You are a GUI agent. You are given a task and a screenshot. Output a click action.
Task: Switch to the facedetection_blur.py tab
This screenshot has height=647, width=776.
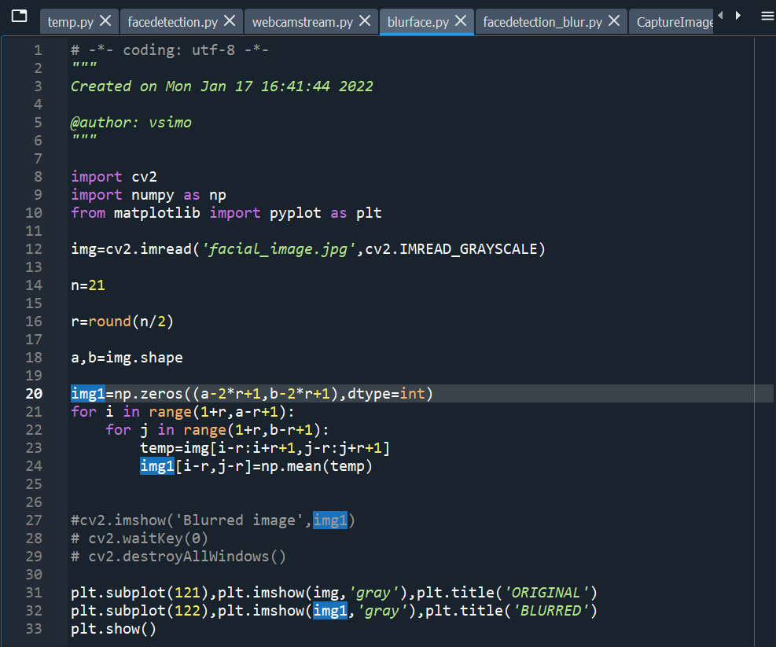tap(543, 22)
